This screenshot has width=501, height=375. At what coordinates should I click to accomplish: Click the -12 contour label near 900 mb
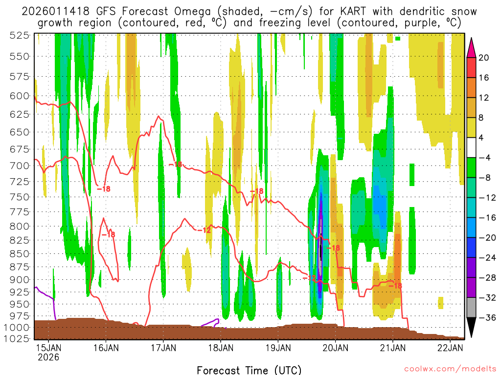tap(309, 278)
